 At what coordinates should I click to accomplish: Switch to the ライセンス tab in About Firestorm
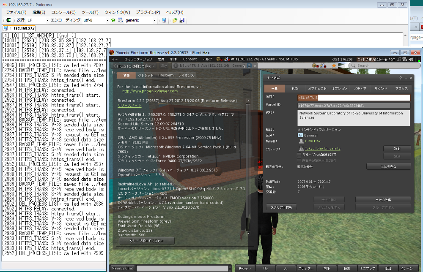coord(186,76)
